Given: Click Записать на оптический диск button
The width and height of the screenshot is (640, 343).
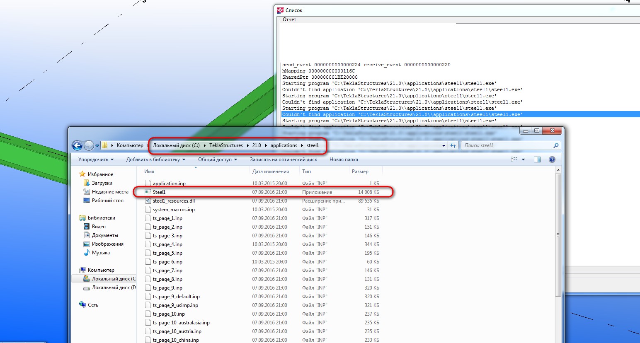Looking at the screenshot, I should click(x=283, y=159).
